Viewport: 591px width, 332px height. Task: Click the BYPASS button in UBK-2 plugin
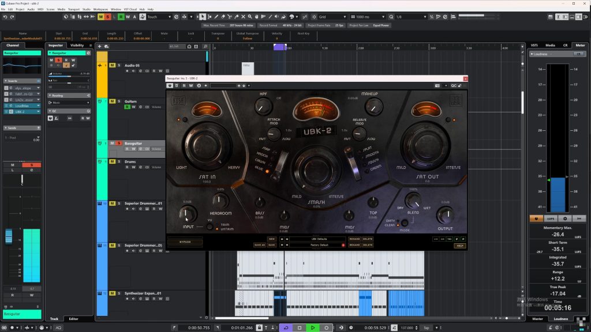[x=185, y=242]
